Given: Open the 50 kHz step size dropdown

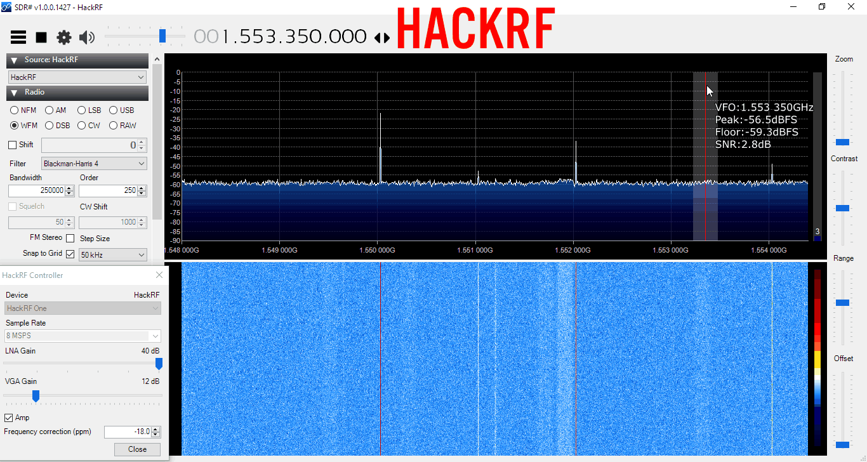Looking at the screenshot, I should [112, 254].
